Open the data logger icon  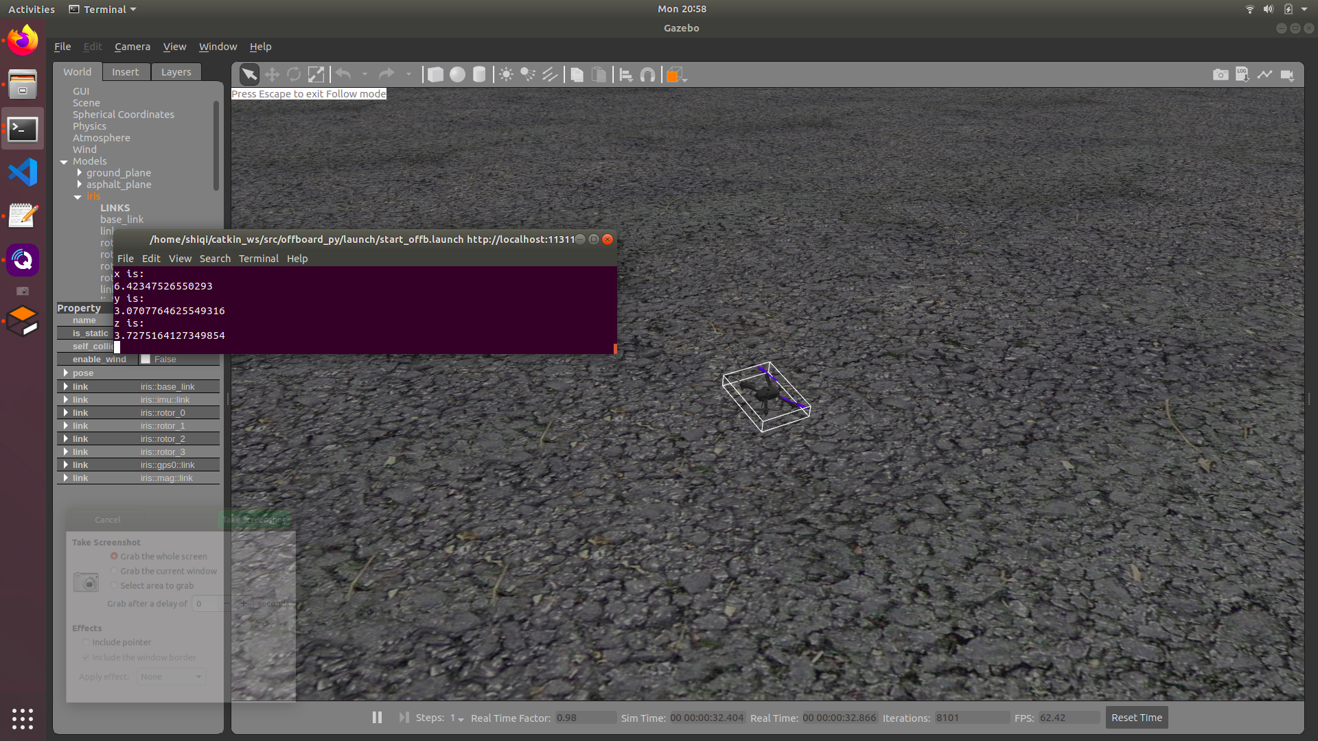(1242, 74)
